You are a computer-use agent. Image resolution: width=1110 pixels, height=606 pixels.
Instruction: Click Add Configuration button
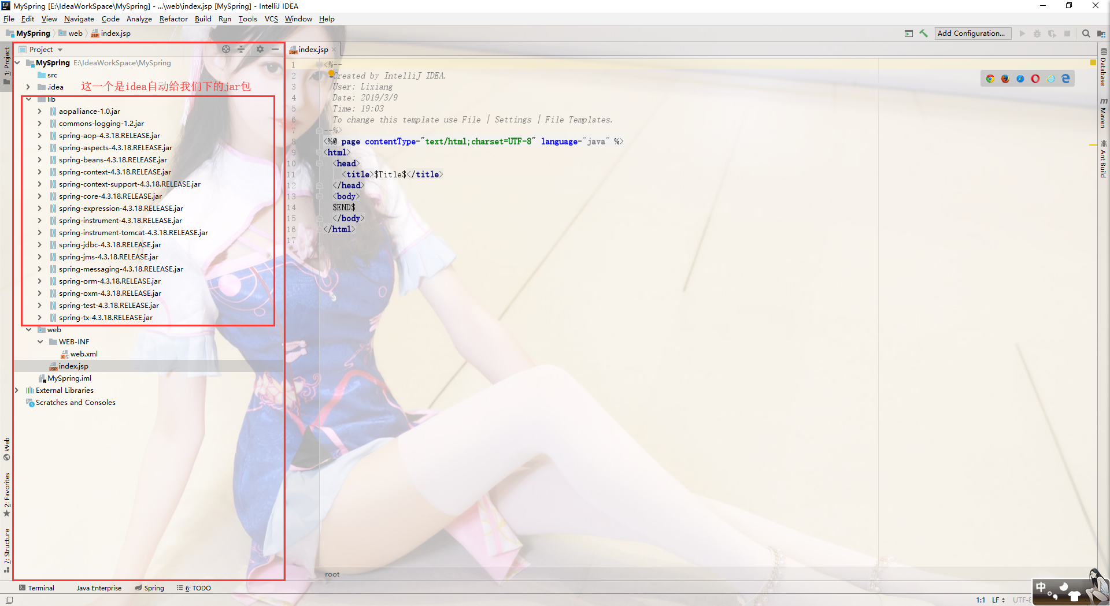point(973,34)
